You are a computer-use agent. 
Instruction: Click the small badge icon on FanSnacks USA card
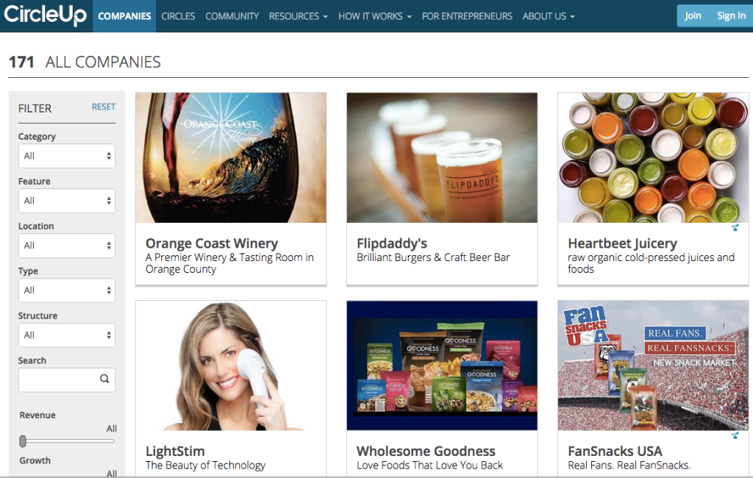click(x=735, y=435)
